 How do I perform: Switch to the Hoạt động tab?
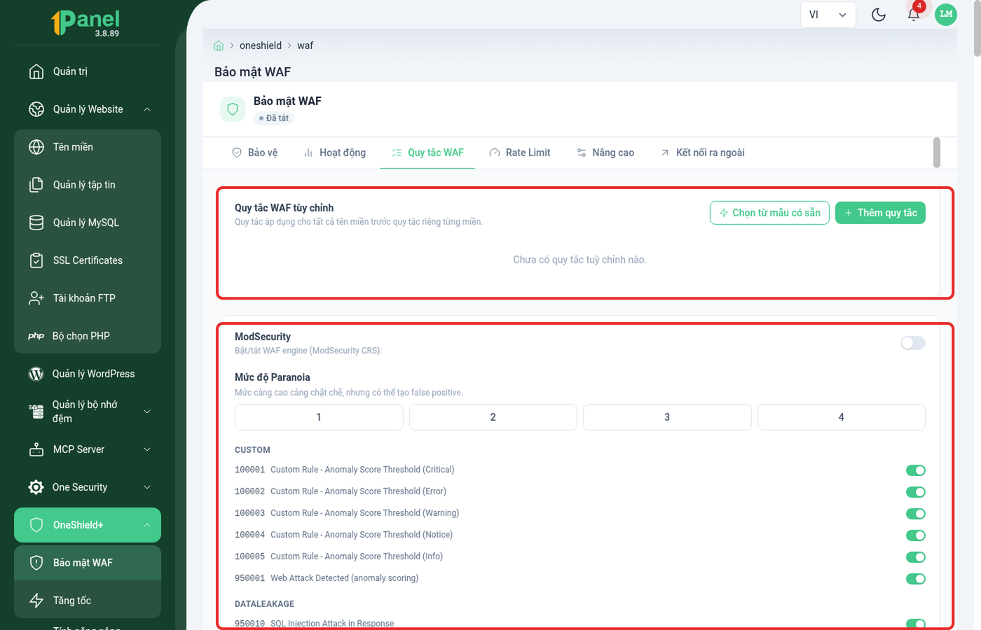[334, 153]
